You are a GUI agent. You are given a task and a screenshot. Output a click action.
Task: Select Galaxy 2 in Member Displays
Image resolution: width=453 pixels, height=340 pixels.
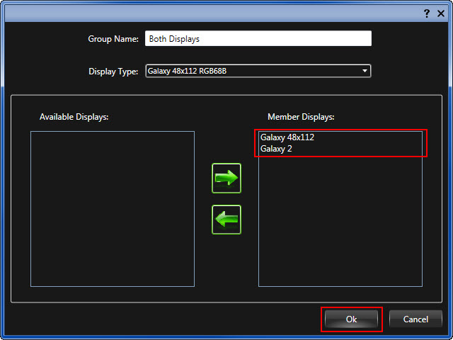[276, 149]
